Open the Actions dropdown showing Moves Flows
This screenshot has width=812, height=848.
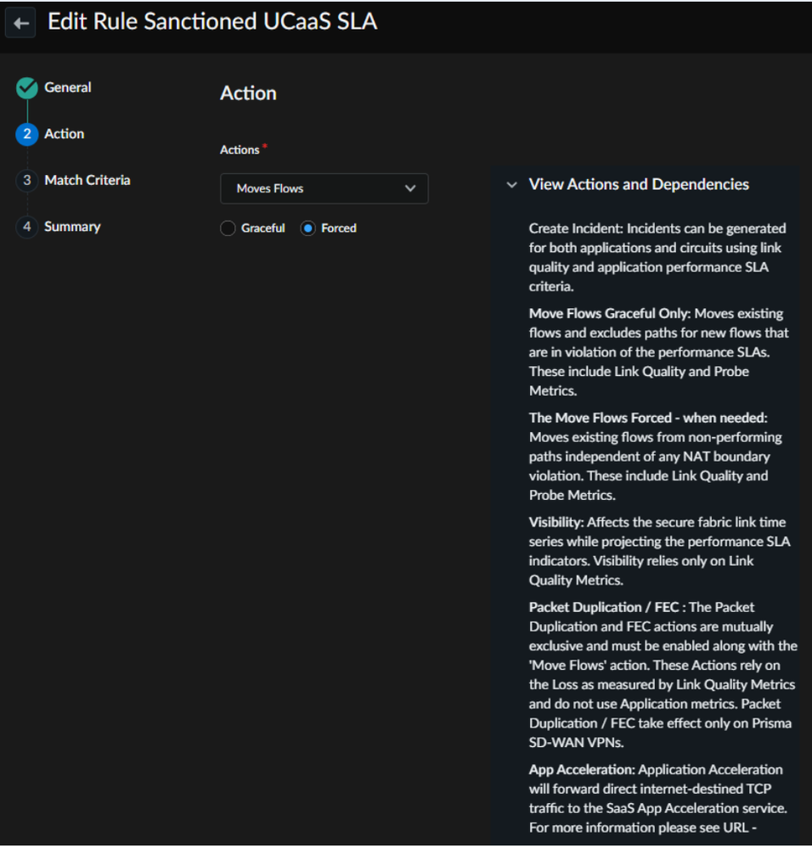[x=324, y=188]
